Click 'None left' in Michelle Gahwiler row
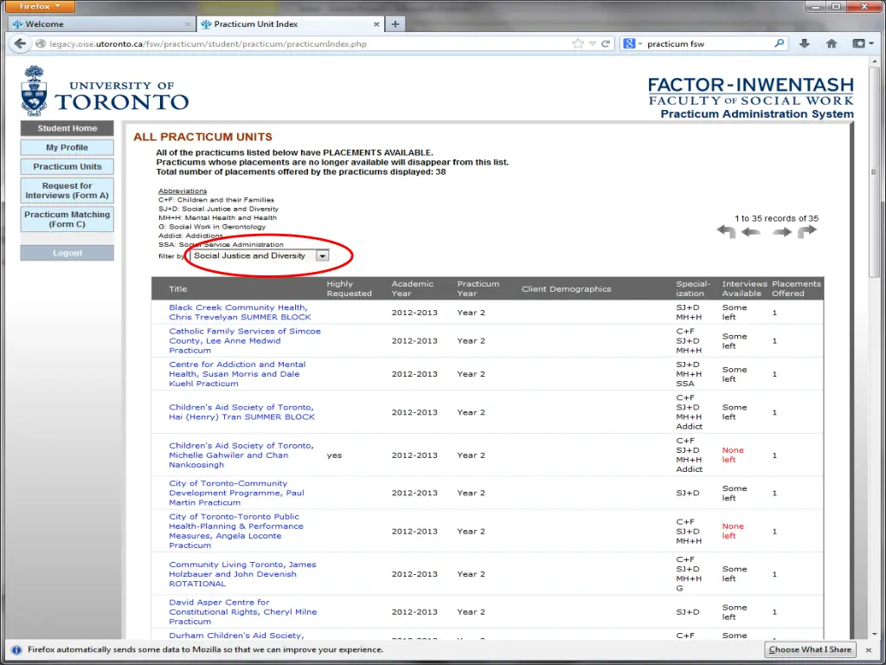 pos(733,455)
